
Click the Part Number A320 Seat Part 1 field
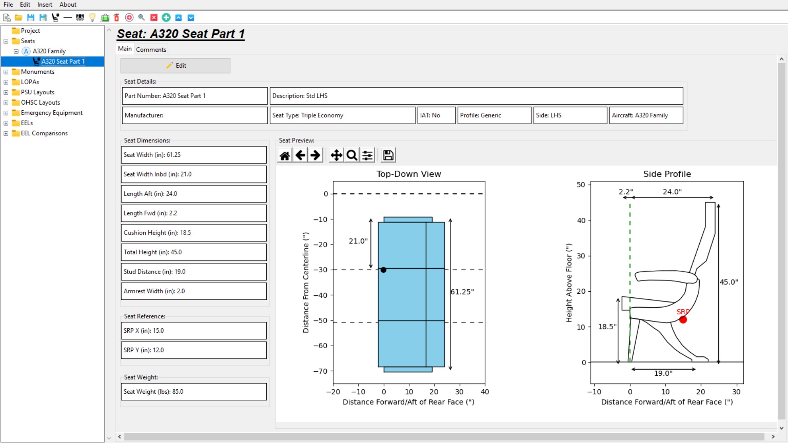pos(195,96)
